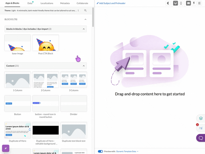Select Duplicate test block test thumbnail
This screenshot has height=154, width=205.
point(74,130)
